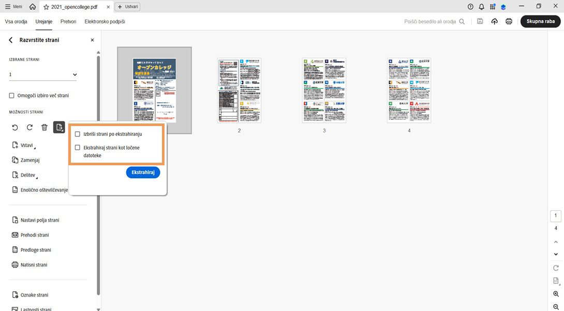The height and width of the screenshot is (311, 564).
Task: Click the trash delete page icon
Action: click(44, 128)
